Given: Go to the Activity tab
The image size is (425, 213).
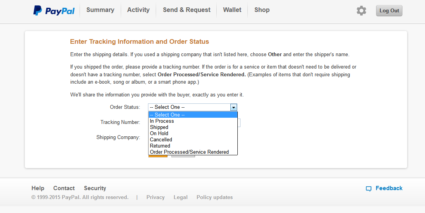Looking at the screenshot, I should pos(138,10).
